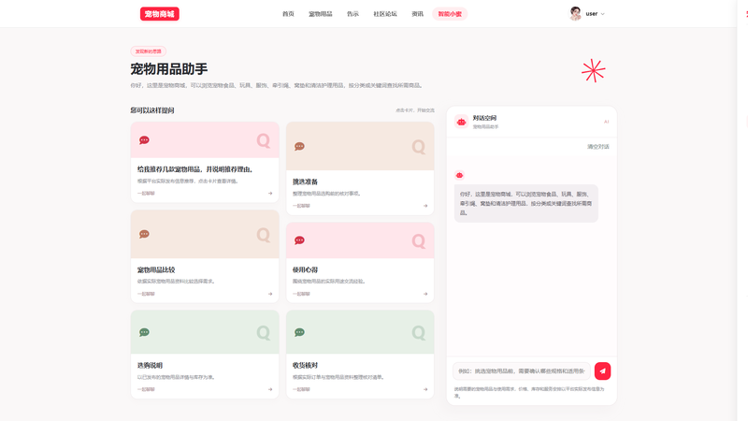Click the user avatar picture

point(575,13)
